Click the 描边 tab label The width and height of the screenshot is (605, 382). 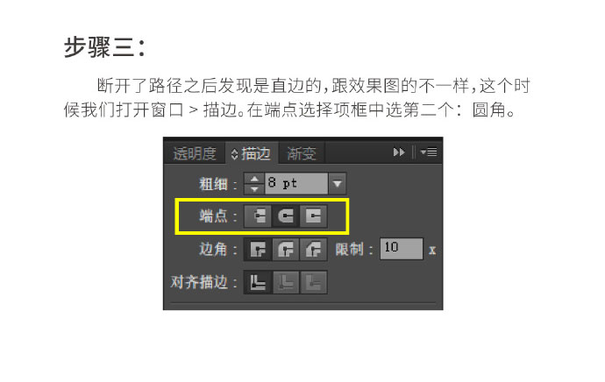(256, 153)
